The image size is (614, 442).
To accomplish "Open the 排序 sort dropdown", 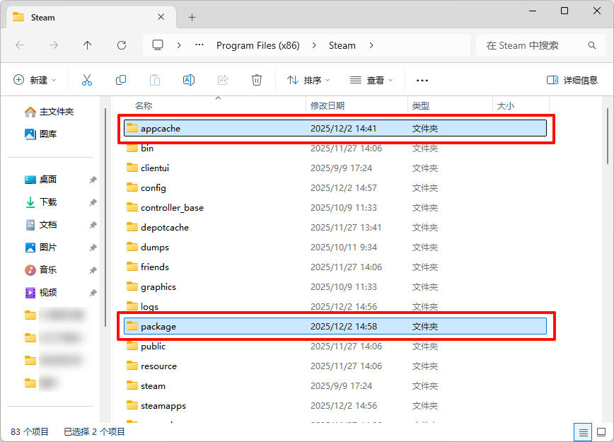I will [308, 80].
